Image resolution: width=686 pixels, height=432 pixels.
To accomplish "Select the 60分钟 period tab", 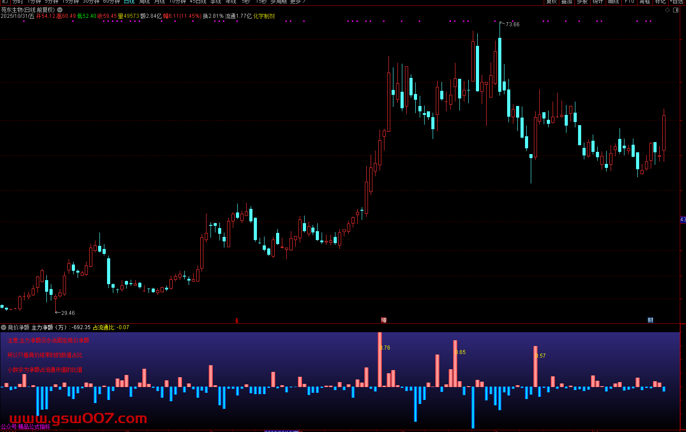I will (112, 2).
